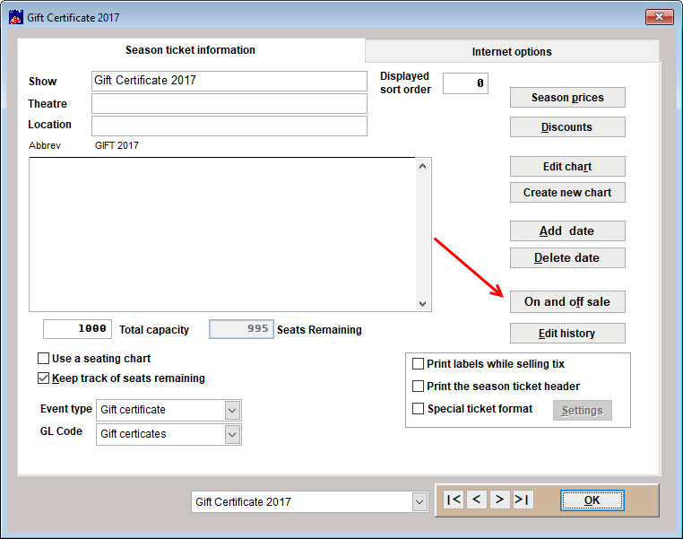Click Seats Remaining field showing 995

241,329
